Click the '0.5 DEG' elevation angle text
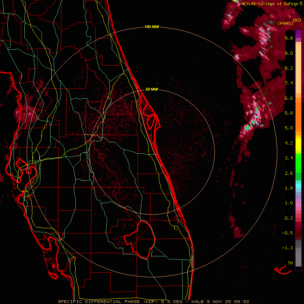The width and height of the screenshot is (304, 304). click(x=172, y=302)
